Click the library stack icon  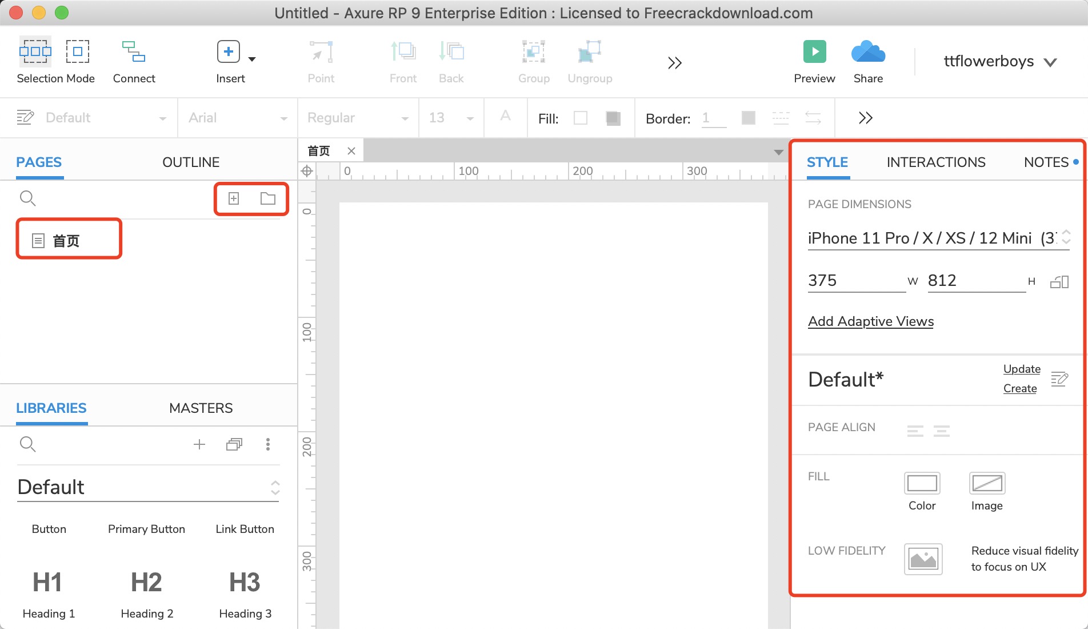pyautogui.click(x=234, y=444)
